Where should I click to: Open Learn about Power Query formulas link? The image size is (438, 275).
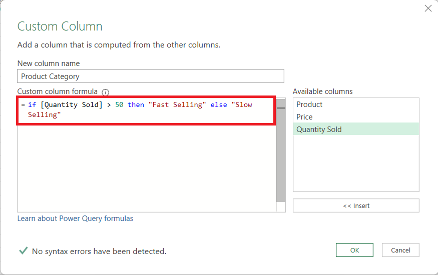point(75,218)
